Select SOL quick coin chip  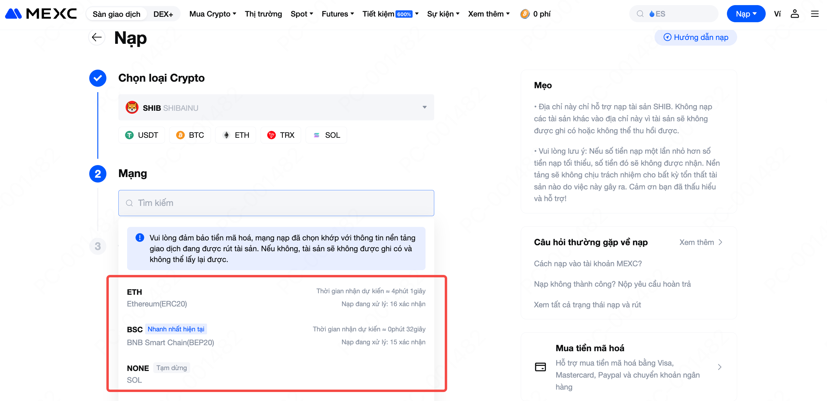click(326, 135)
